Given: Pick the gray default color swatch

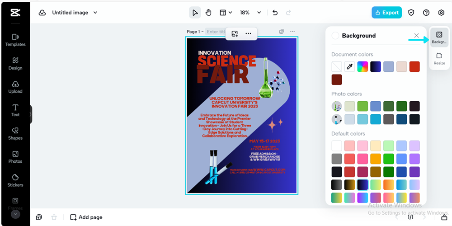Looking at the screenshot, I should tap(337, 159).
